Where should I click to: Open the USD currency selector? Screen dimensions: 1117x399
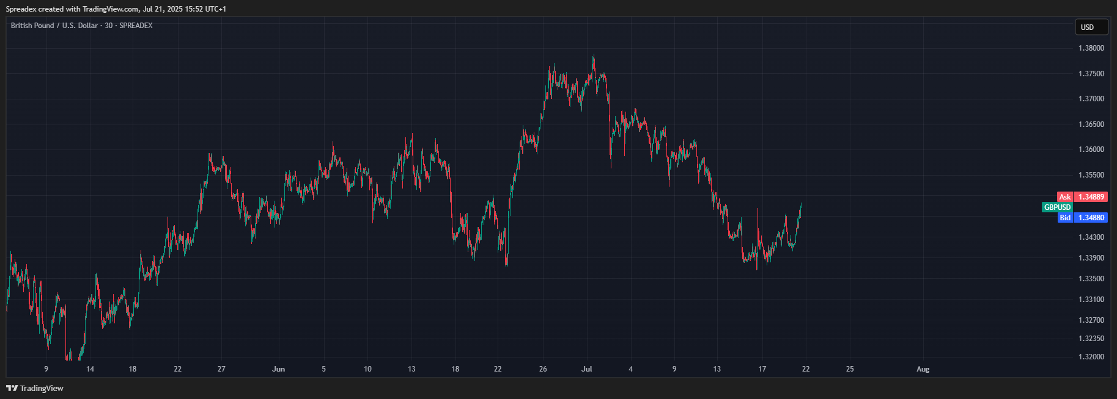click(x=1091, y=27)
